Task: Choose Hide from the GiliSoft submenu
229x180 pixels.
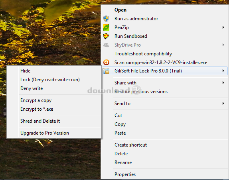Action: [54, 71]
